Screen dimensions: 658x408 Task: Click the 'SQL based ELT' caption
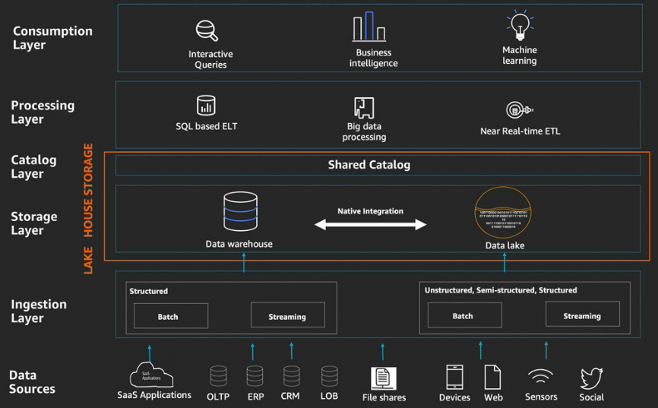(x=207, y=126)
